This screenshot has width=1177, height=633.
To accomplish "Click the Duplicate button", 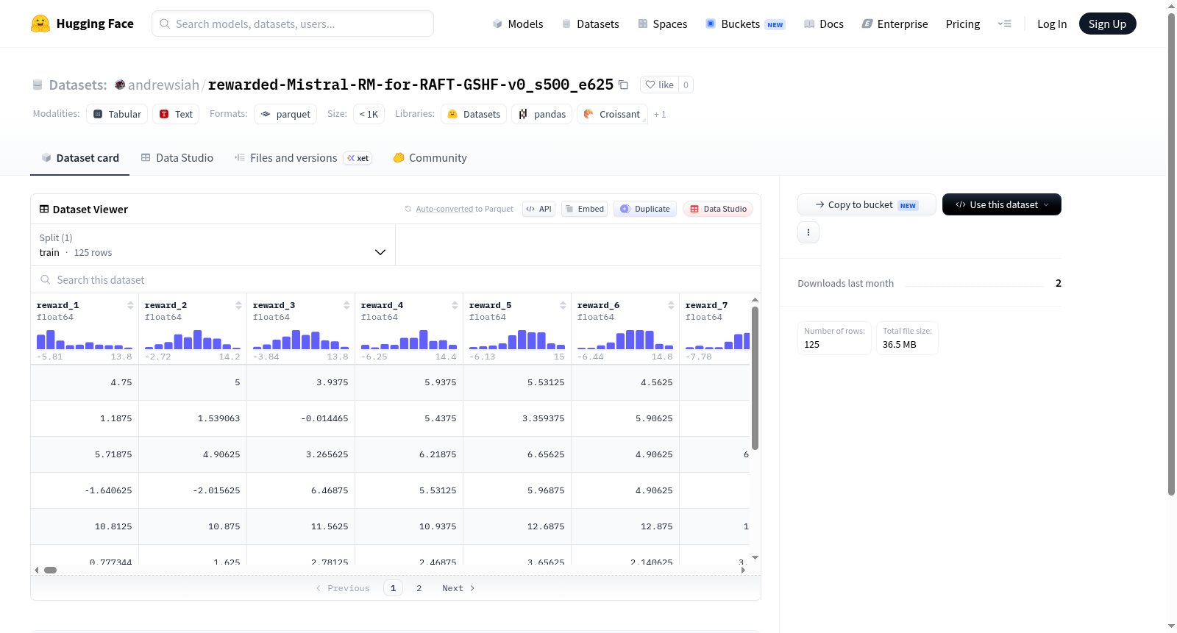I will [645, 209].
